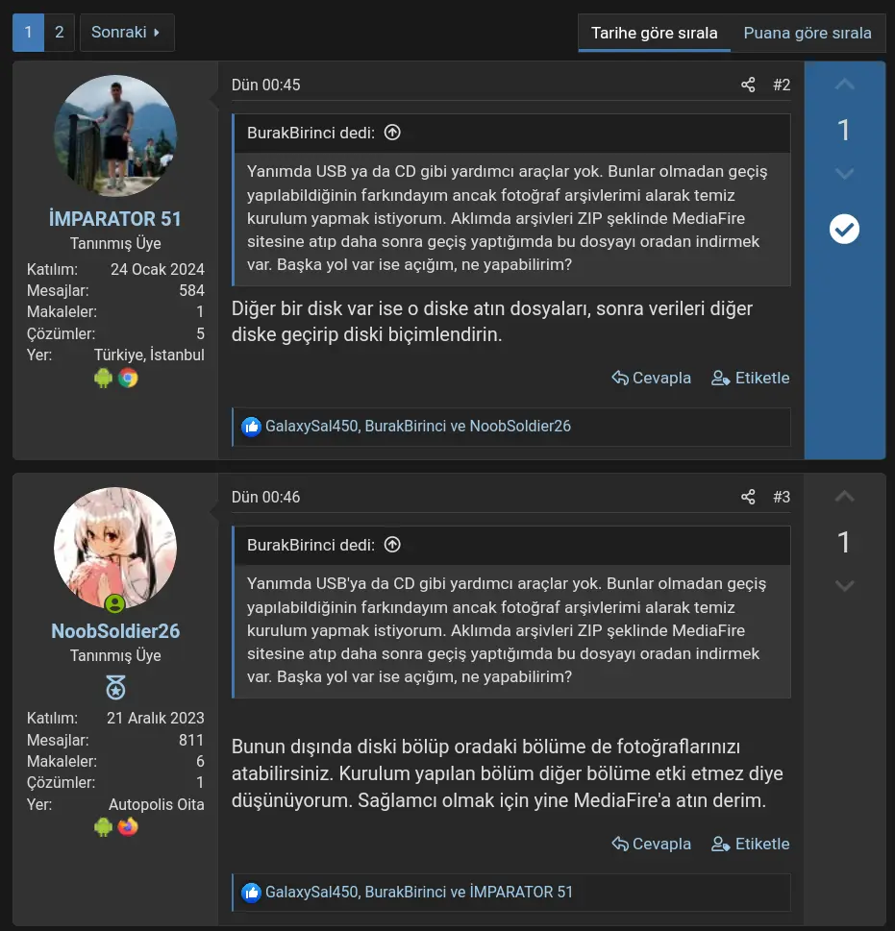Click Cevapla on post #3
Image resolution: width=895 pixels, height=931 pixels.
click(x=652, y=845)
